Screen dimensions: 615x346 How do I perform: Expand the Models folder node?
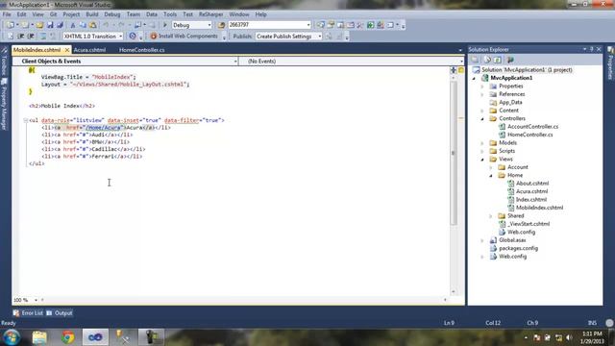coord(482,143)
